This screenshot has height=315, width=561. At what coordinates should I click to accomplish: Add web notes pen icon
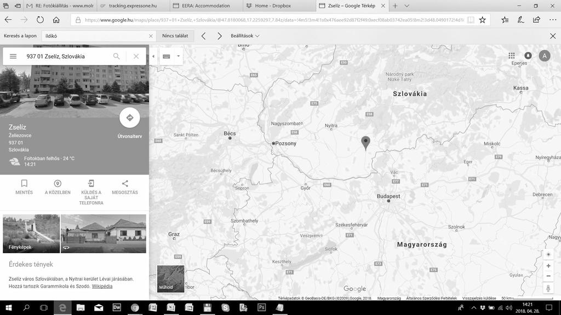520,20
